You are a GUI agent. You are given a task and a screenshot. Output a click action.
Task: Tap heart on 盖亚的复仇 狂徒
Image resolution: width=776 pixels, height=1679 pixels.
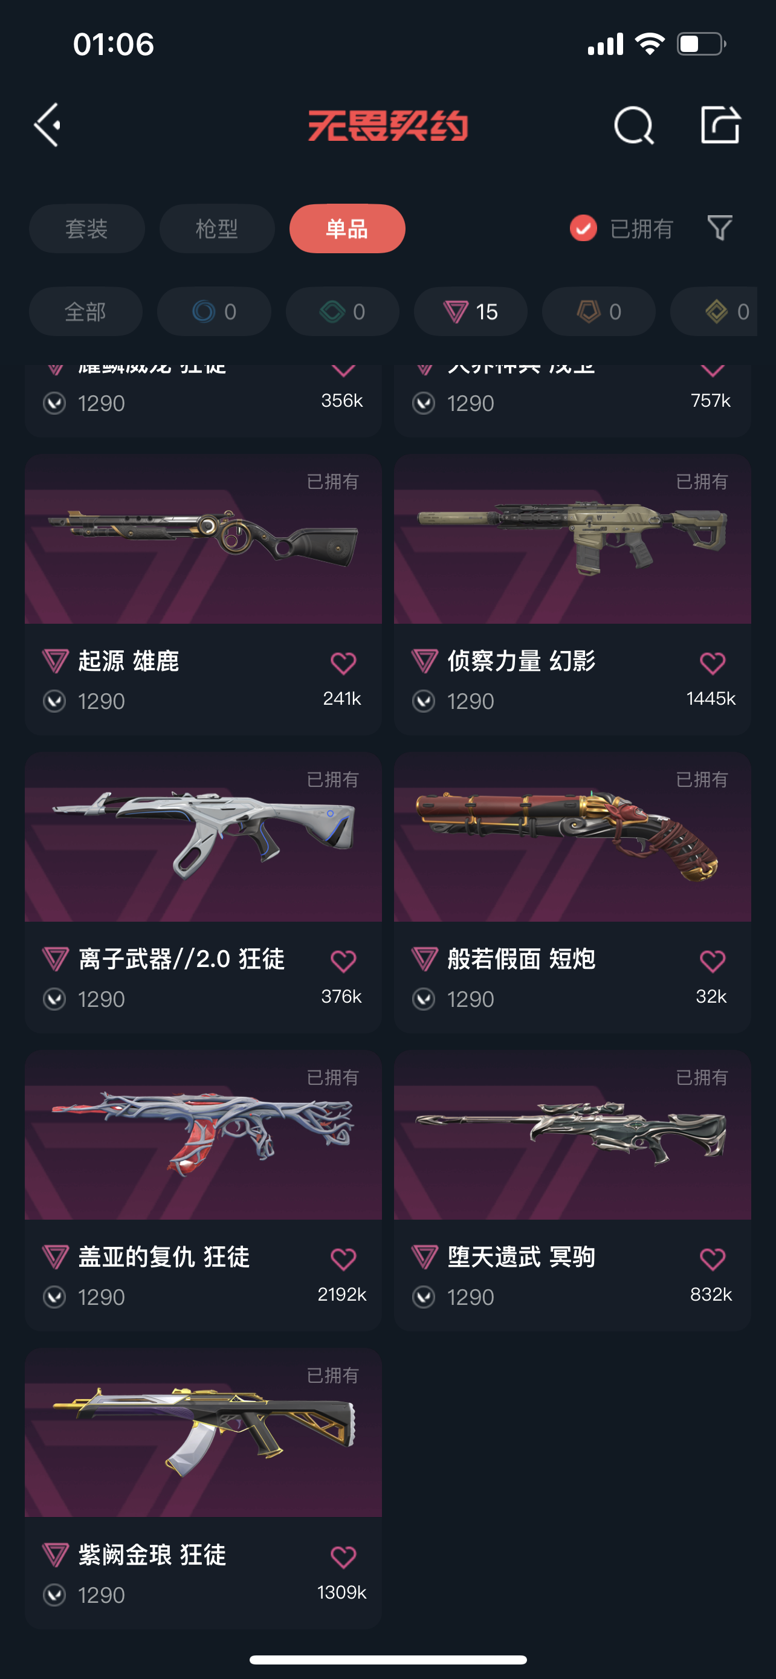(343, 1258)
